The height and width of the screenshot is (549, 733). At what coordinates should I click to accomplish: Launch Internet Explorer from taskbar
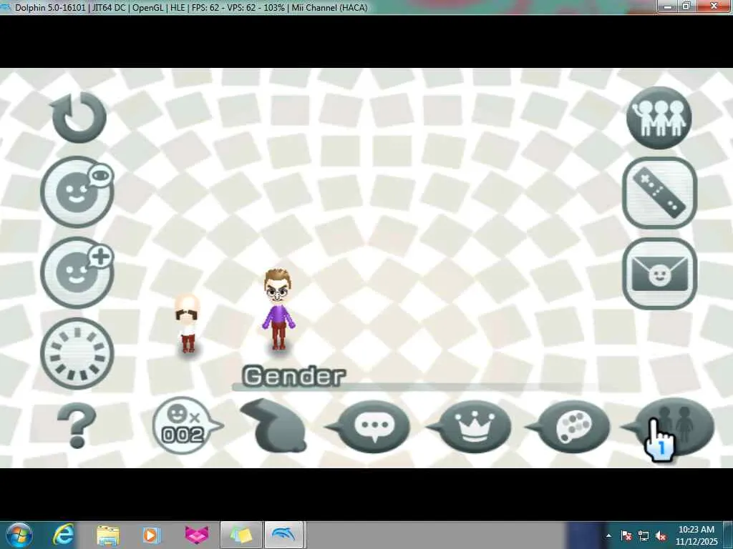64,535
